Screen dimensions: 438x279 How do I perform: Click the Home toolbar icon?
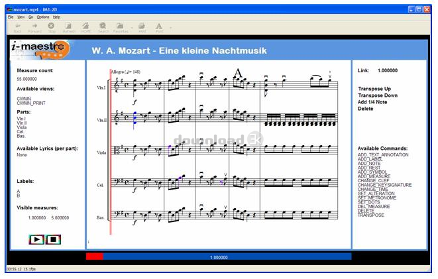(x=85, y=27)
